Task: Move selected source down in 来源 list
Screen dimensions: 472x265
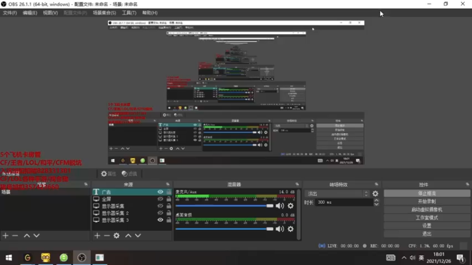Action: 138,236
